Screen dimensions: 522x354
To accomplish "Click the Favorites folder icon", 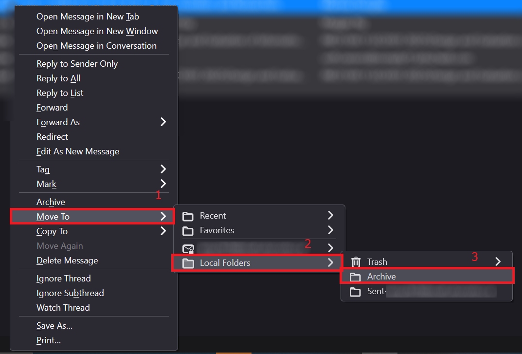I will coord(188,231).
